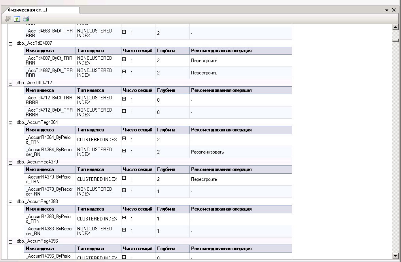Expand sections of _AccumR4383_ByPeriod_TRN index
The width and height of the screenshot is (401, 262).
pyautogui.click(x=124, y=218)
